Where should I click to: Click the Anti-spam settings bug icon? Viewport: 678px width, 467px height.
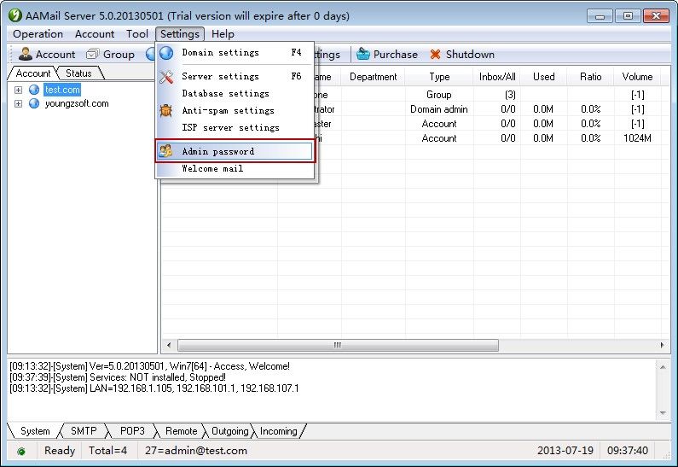click(x=166, y=111)
